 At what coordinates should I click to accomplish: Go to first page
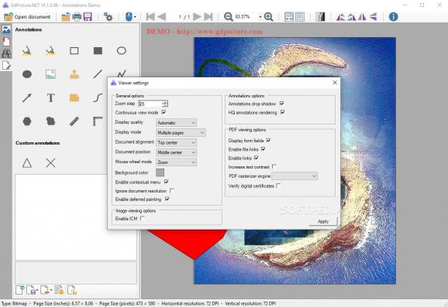coord(150,17)
